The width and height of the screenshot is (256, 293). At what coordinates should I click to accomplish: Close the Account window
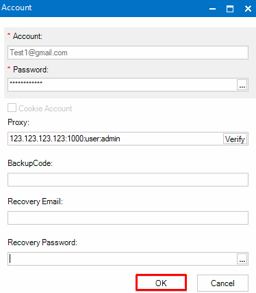click(x=248, y=9)
